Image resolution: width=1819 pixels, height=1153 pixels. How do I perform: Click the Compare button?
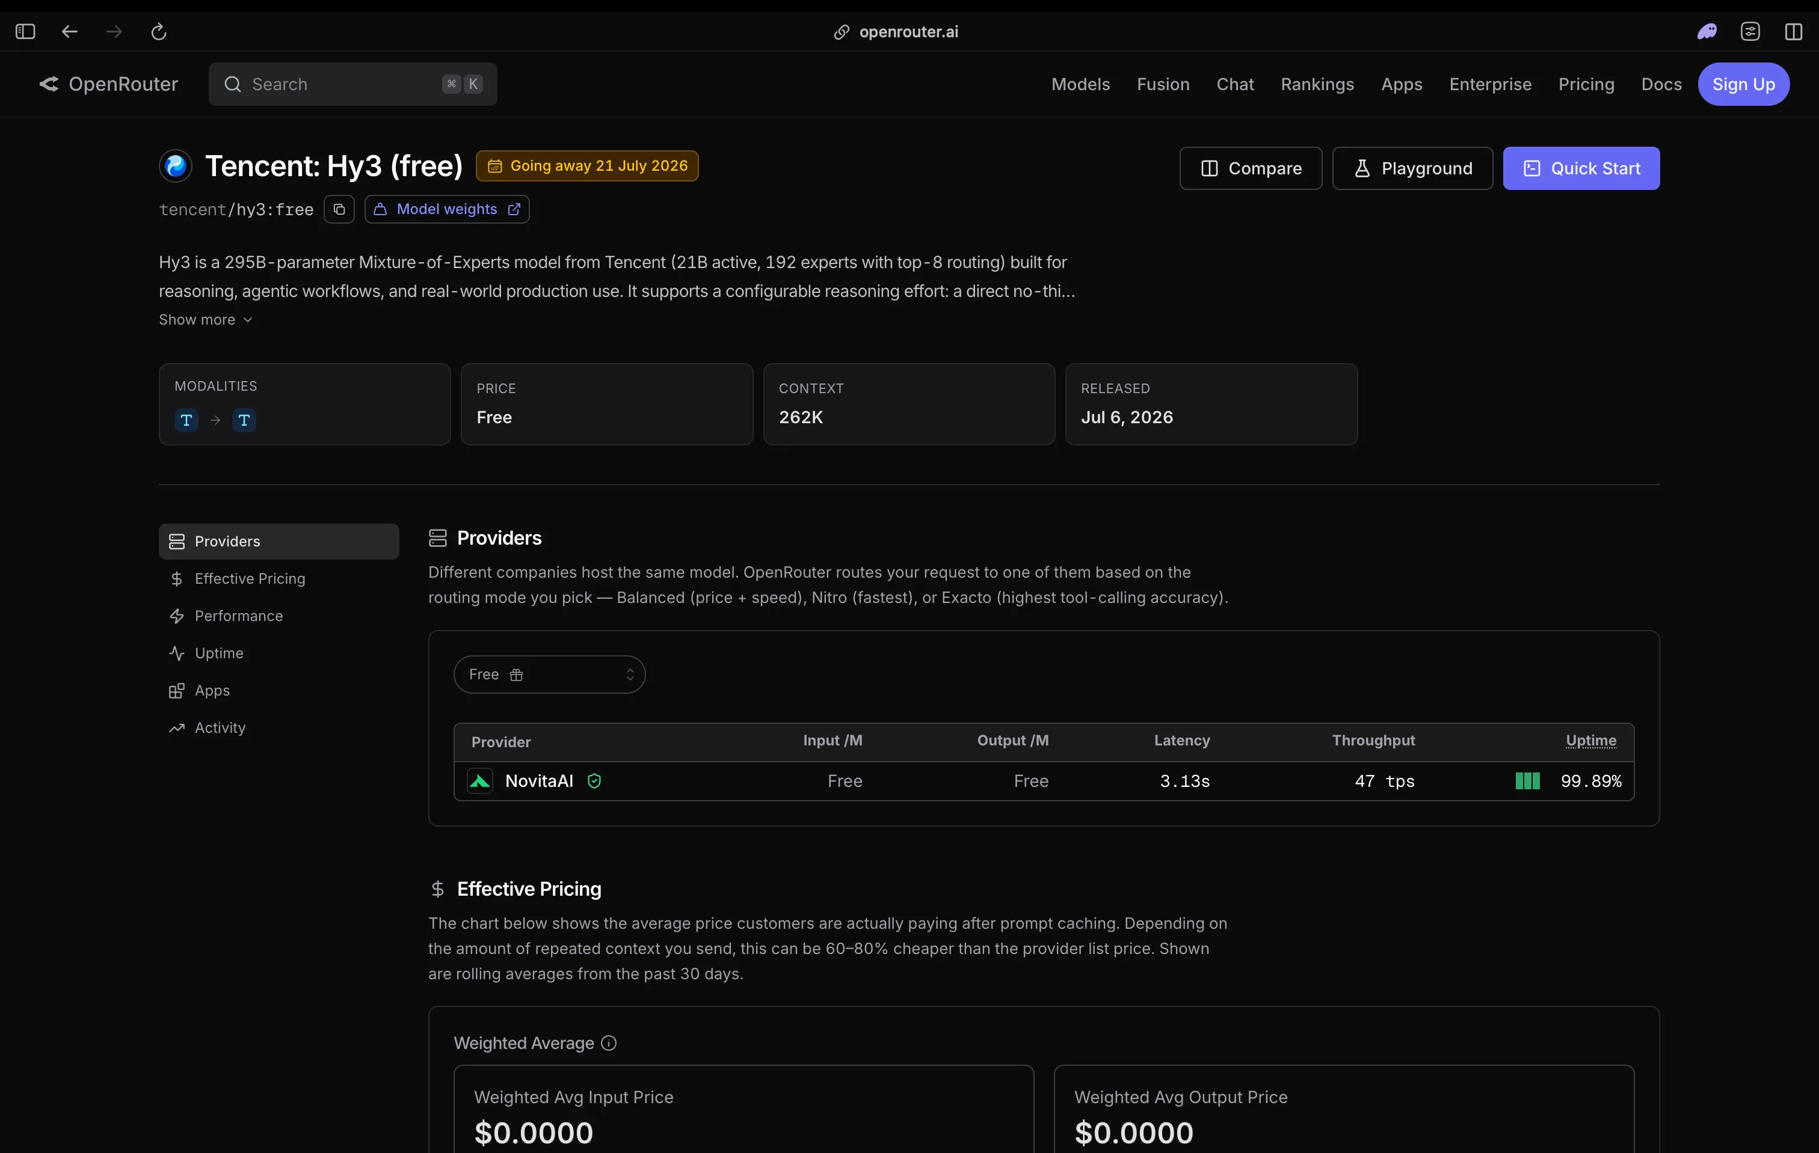(x=1250, y=168)
